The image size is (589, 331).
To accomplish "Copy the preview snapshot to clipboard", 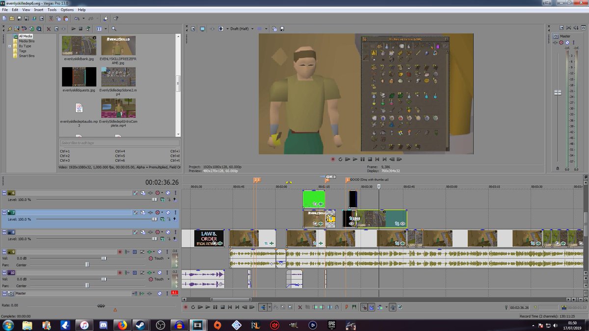I will tap(274, 28).
